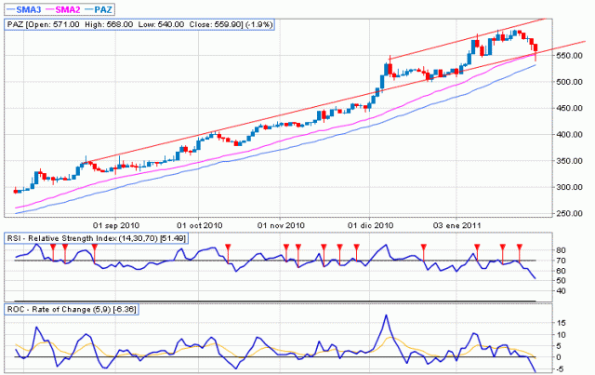Viewport: 595px width, 375px height.
Task: Click the SMA2 legend entry
Action: [x=63, y=9]
